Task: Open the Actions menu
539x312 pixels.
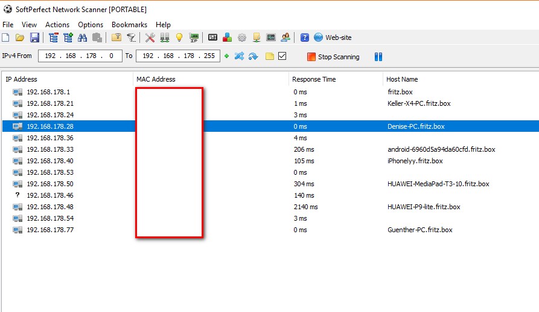Action: 57,25
